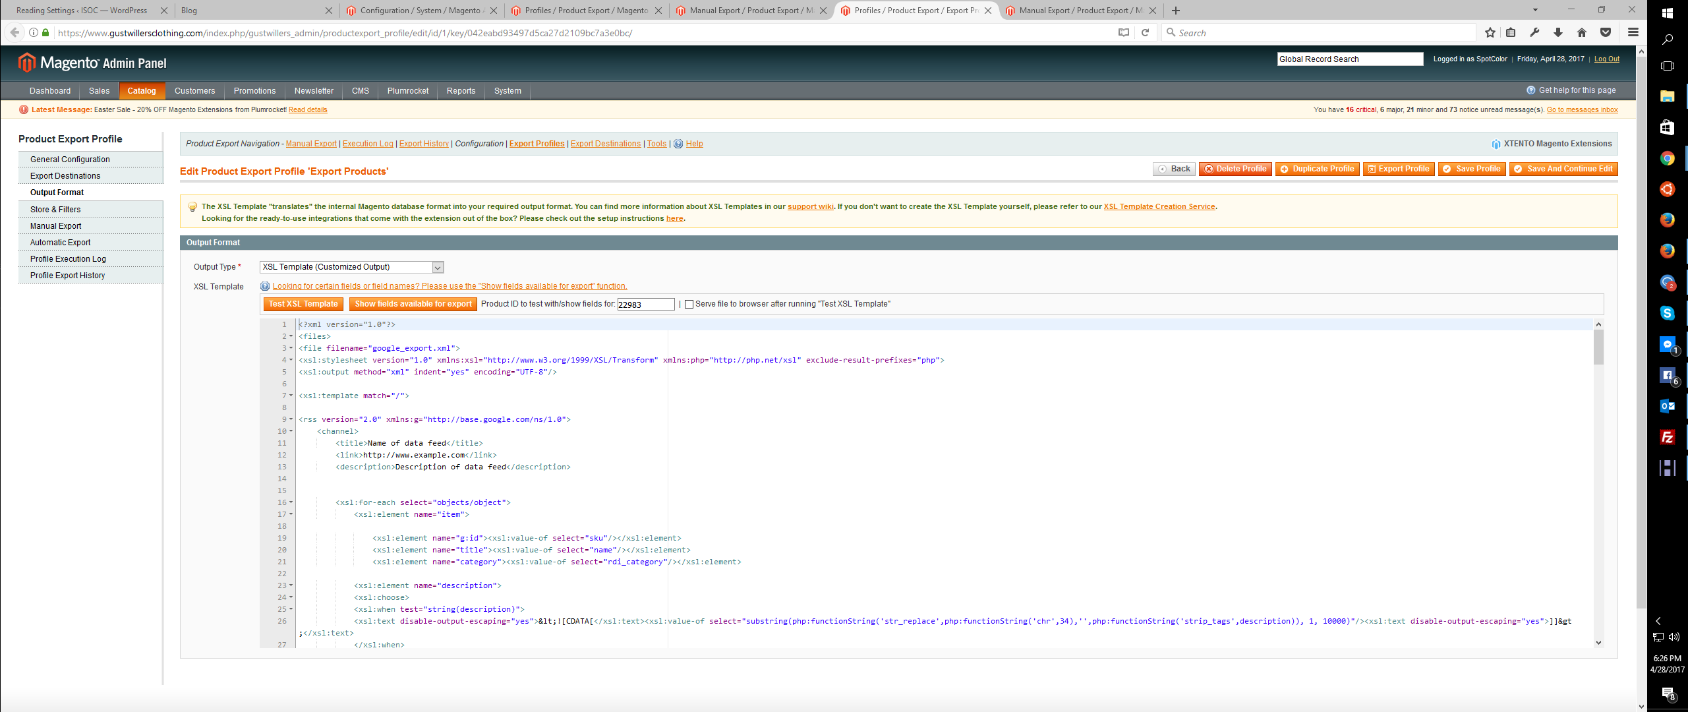Toggle the Serve file to browser checkbox

point(688,304)
